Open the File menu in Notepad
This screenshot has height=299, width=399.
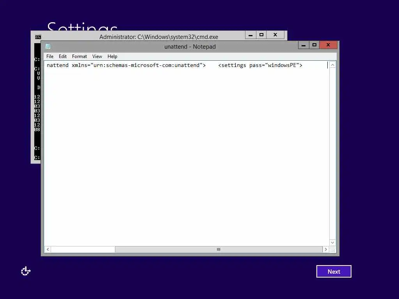point(50,56)
